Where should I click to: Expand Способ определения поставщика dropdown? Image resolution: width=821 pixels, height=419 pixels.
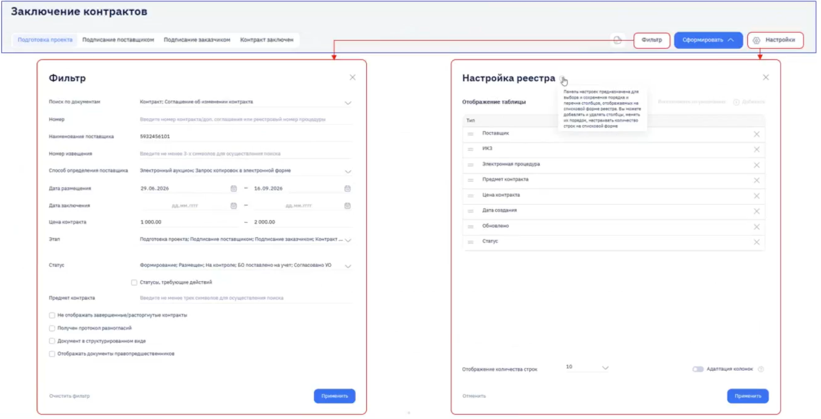pyautogui.click(x=348, y=172)
